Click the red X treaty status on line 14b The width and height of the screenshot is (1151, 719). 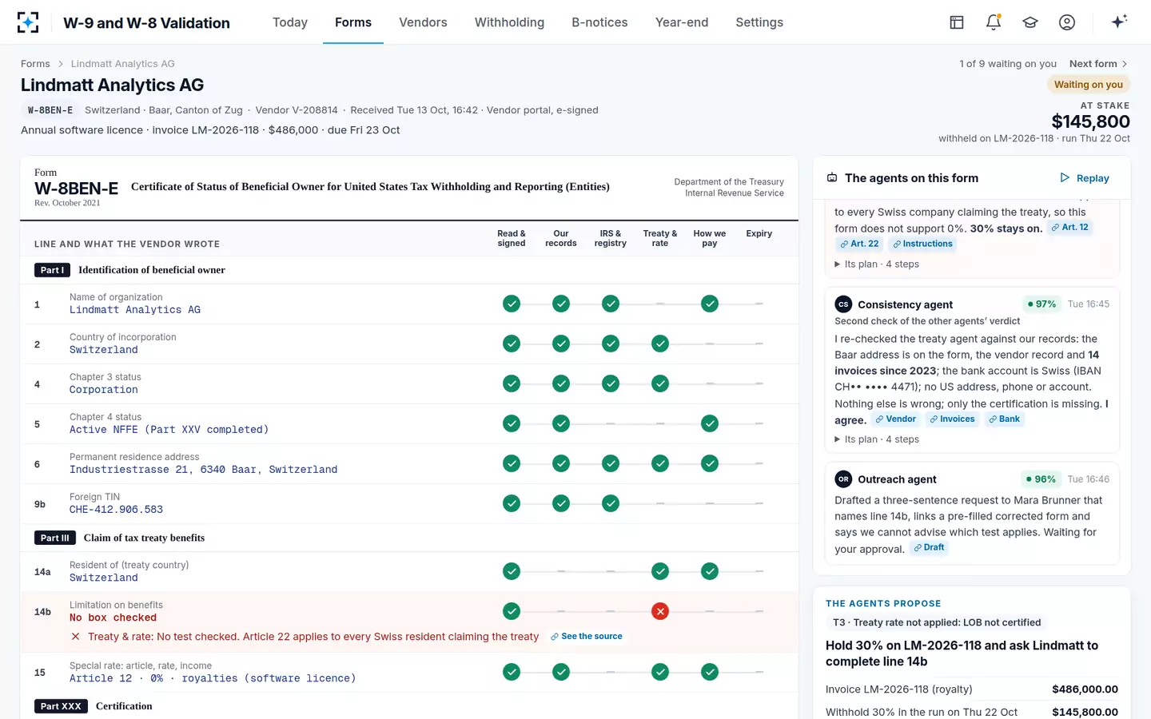[660, 611]
